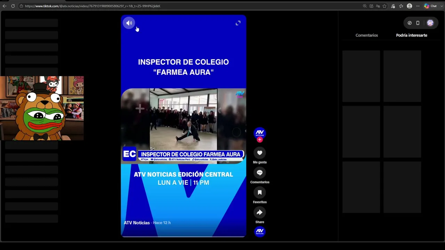Open the browser favorites list
This screenshot has width=445, height=250.
[x=401, y=6]
